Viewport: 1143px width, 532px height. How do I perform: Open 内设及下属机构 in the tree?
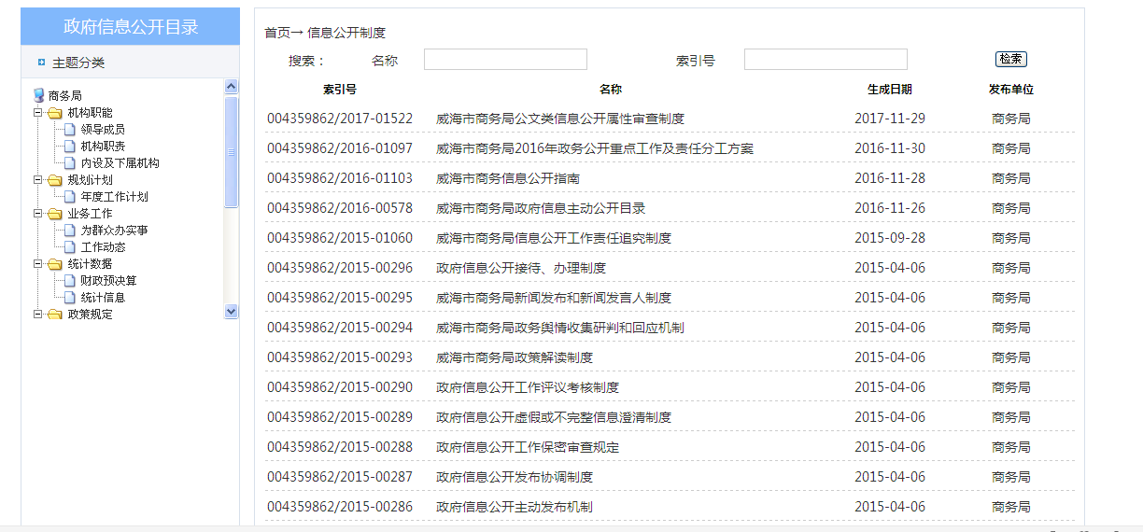coord(120,163)
